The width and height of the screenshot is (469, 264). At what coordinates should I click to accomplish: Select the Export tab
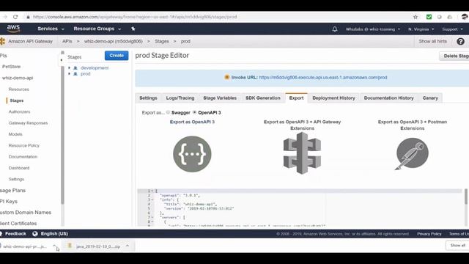pyautogui.click(x=296, y=98)
